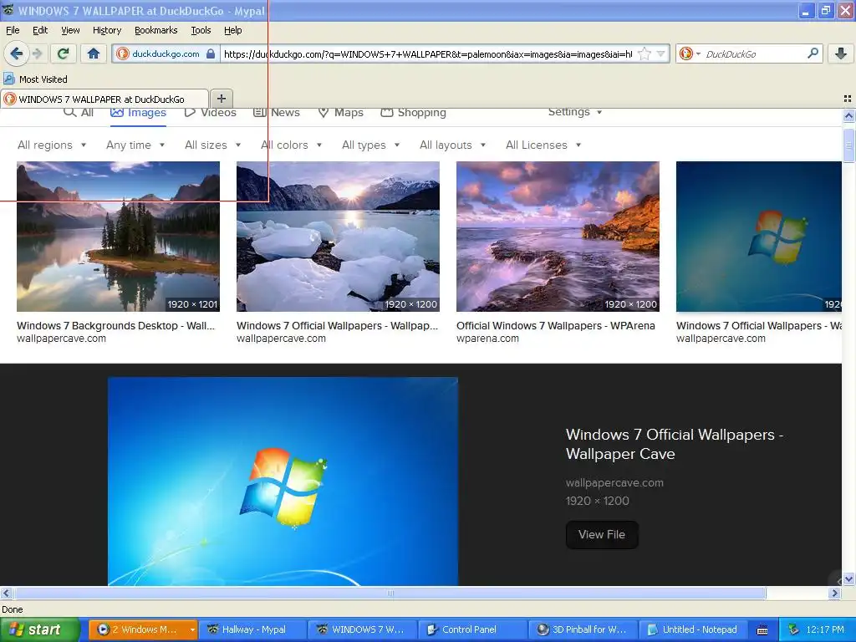
Task: Click the wparena.com source link
Action: click(x=487, y=339)
